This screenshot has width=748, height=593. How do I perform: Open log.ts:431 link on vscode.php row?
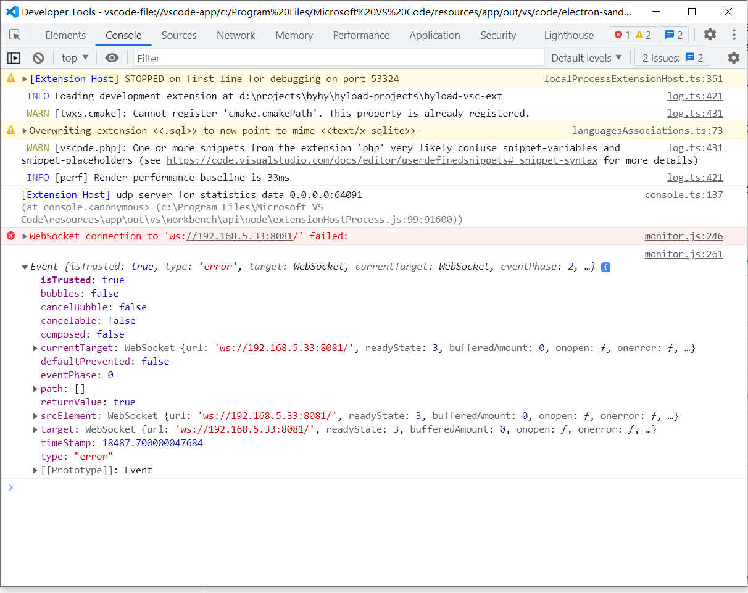click(x=695, y=148)
